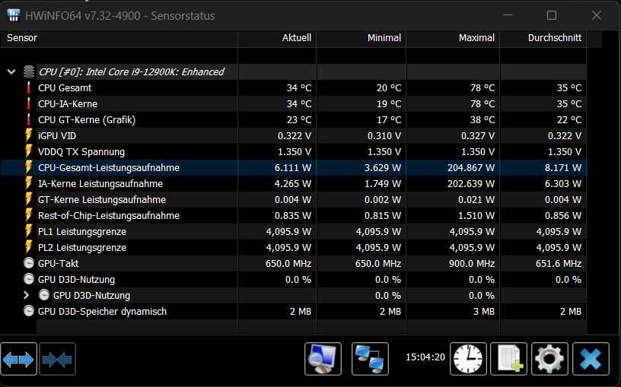The width and height of the screenshot is (621, 387).
Task: Click the Minimal column header
Action: click(361, 38)
